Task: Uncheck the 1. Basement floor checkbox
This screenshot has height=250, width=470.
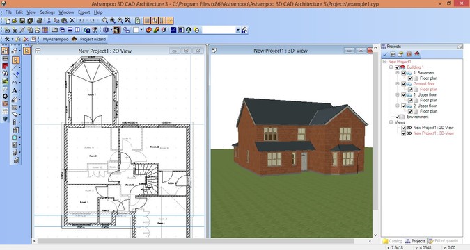Action: 403,73
